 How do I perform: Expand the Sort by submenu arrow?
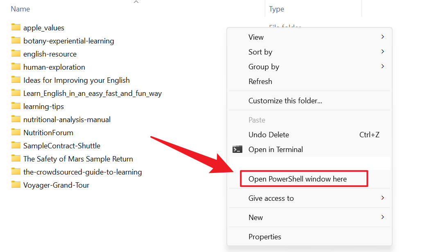(382, 52)
